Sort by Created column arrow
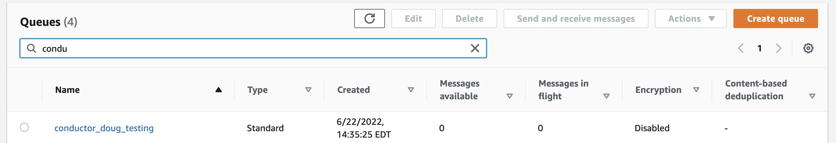Viewport: 836px width, 143px height. [411, 90]
